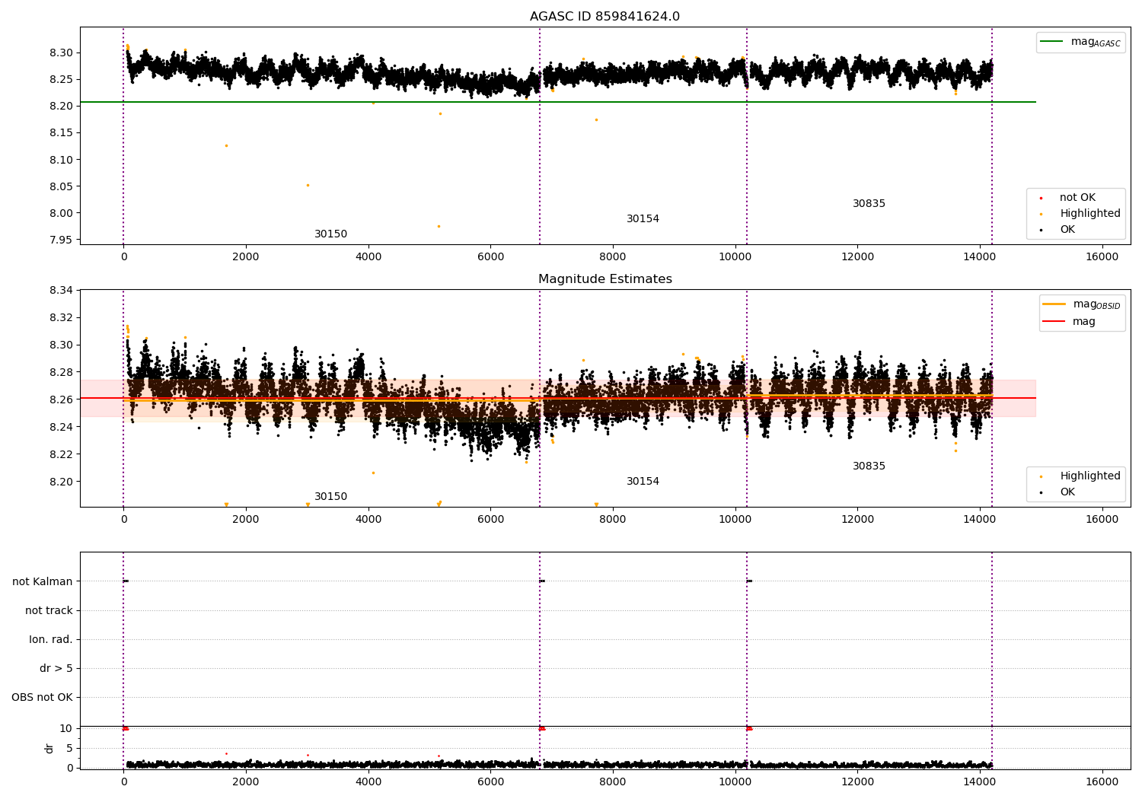Image resolution: width=1142 pixels, height=799 pixels.
Task: Click the orange mag OBSID legend line sample
Action: click(x=1054, y=304)
